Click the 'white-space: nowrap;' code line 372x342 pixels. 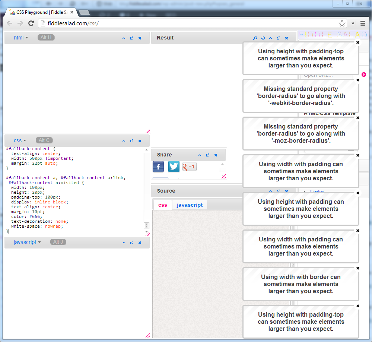click(x=37, y=226)
